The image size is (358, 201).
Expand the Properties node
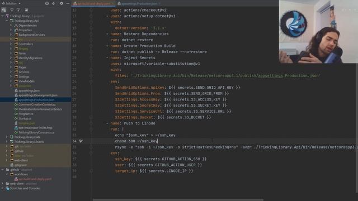11,30
